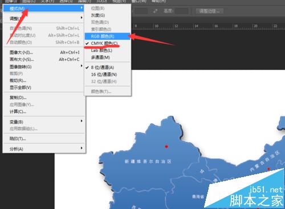285x209 pixels.
Task: Open 图像大小(I)... dialog
Action: tap(44, 52)
